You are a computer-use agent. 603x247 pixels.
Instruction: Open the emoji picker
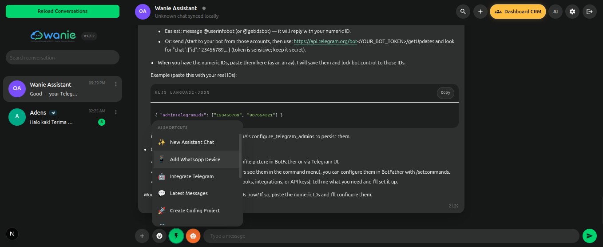(159, 236)
